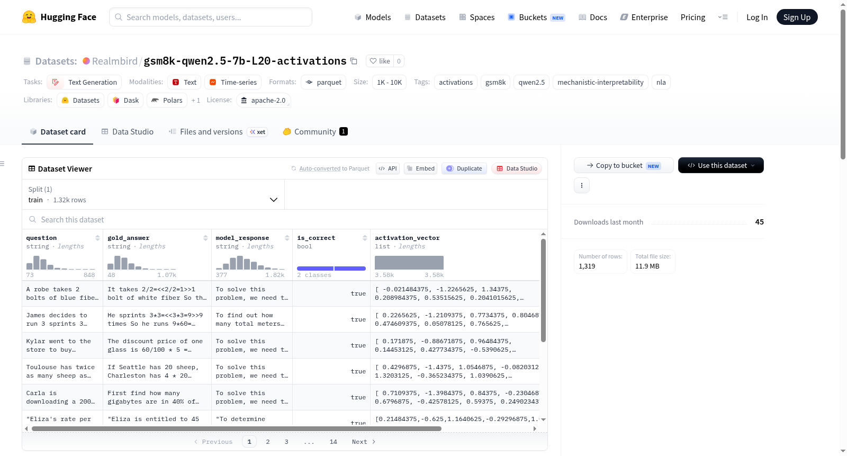Click the question lengths histogram
This screenshot has height=456, width=847.
tap(61, 263)
